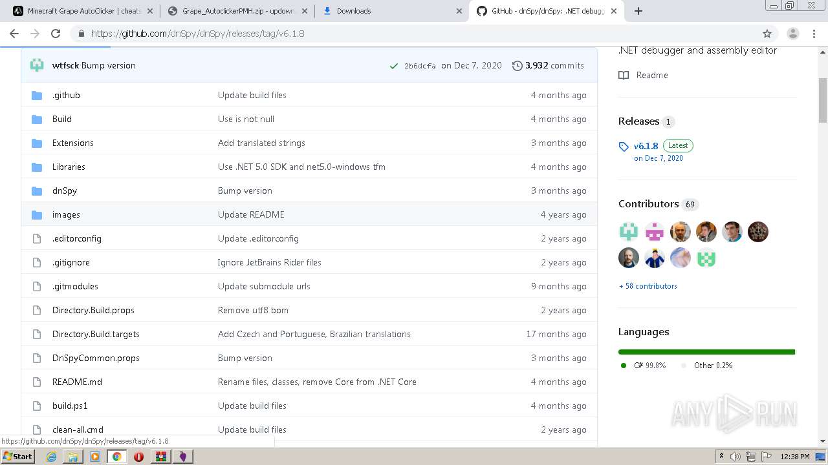The height and width of the screenshot is (465, 828).
Task: Click wtfsck author name in commit header
Action: [x=65, y=65]
